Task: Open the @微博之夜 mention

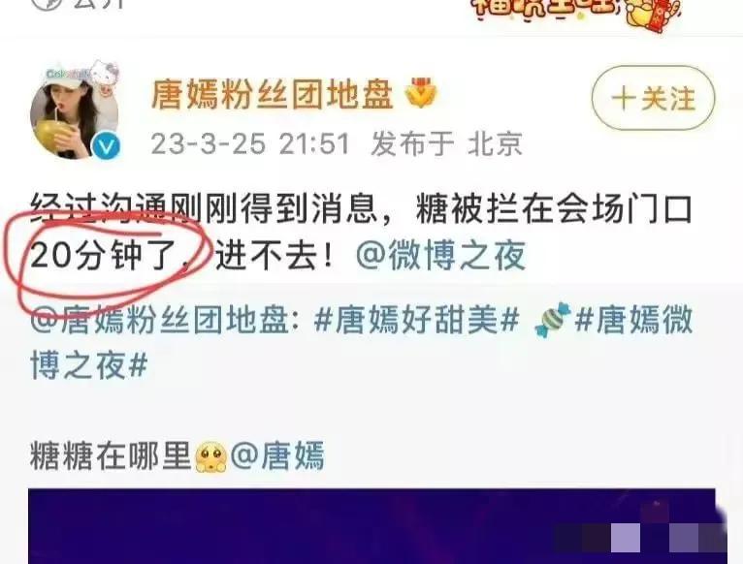Action: point(441,255)
